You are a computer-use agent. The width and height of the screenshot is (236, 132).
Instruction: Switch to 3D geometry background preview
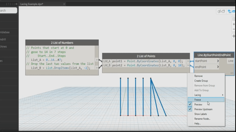tap(221, 11)
